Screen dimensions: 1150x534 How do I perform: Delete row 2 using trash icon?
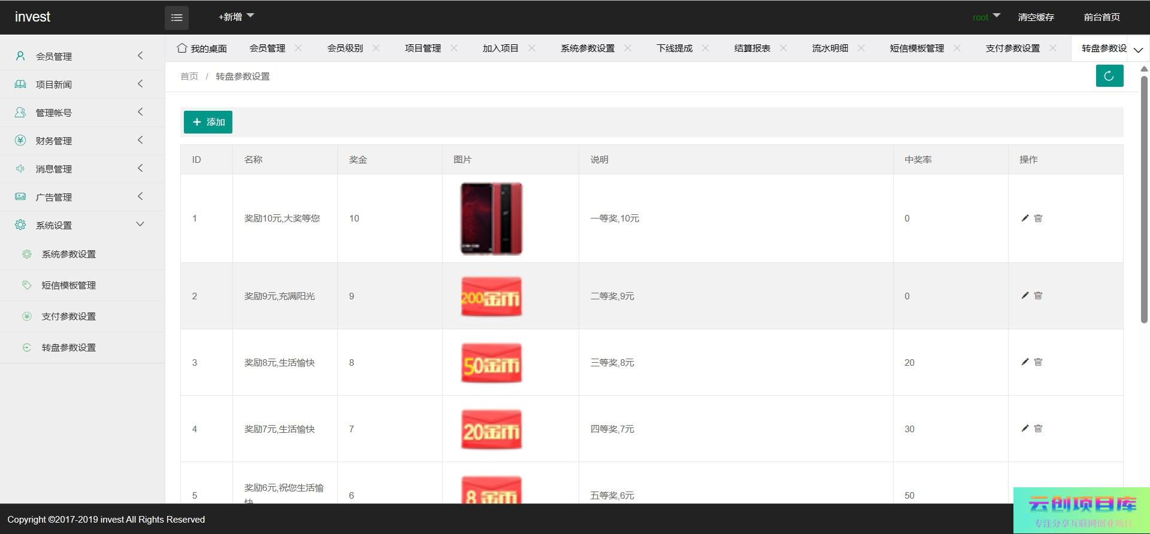point(1039,296)
